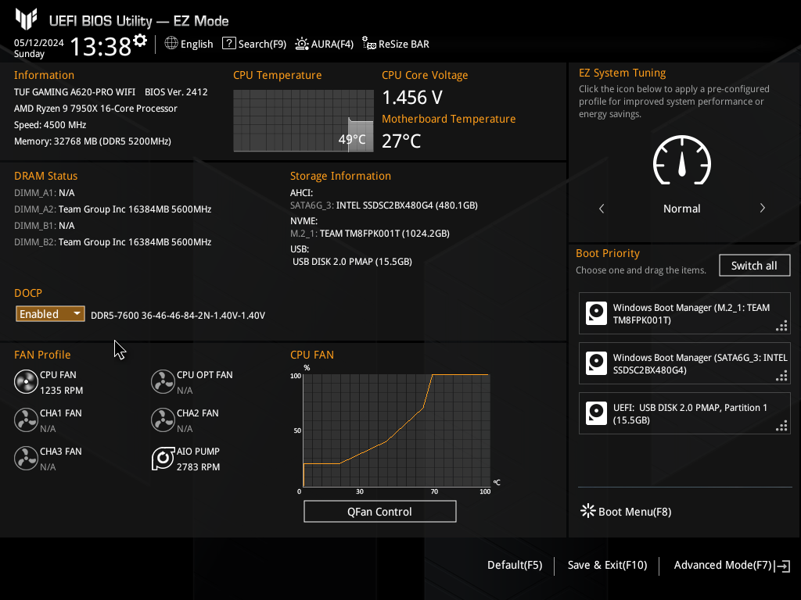Click the English language menu label
The image size is (801, 600).
point(196,45)
